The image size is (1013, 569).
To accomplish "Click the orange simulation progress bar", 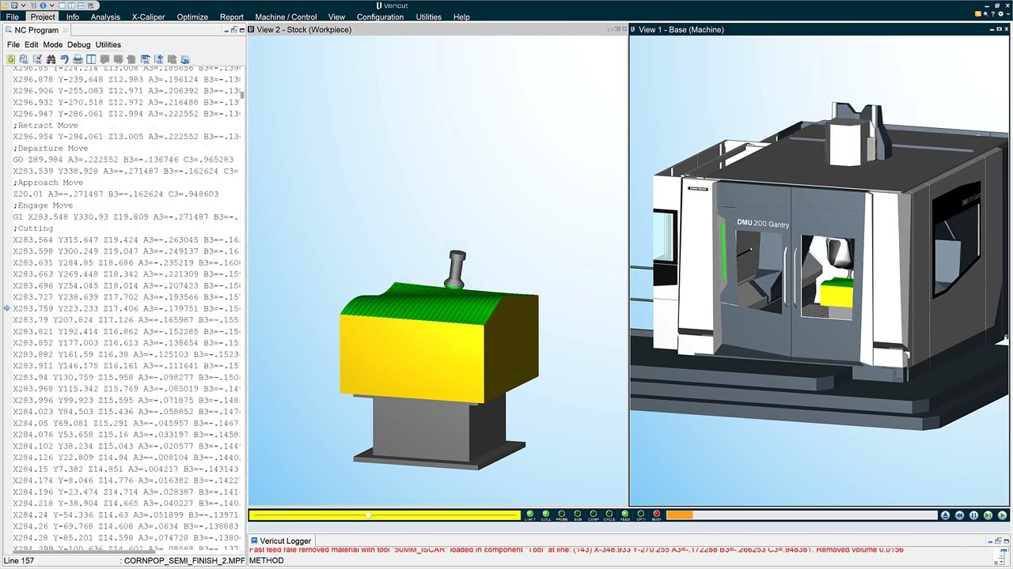I will [802, 515].
